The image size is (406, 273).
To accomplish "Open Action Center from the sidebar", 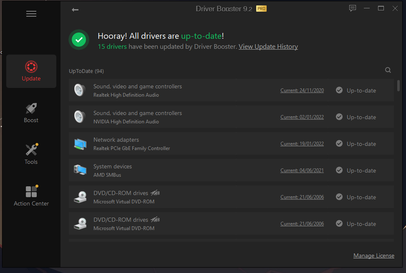I will point(31,191).
